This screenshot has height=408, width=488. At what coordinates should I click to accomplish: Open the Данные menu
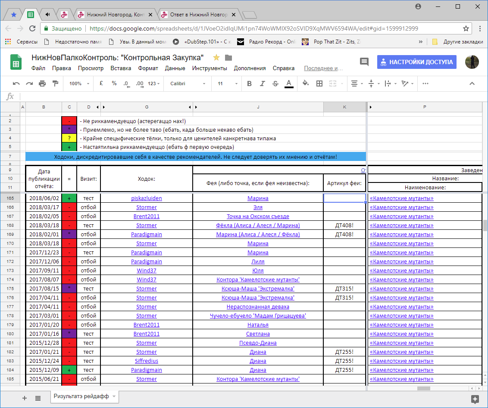(175, 68)
